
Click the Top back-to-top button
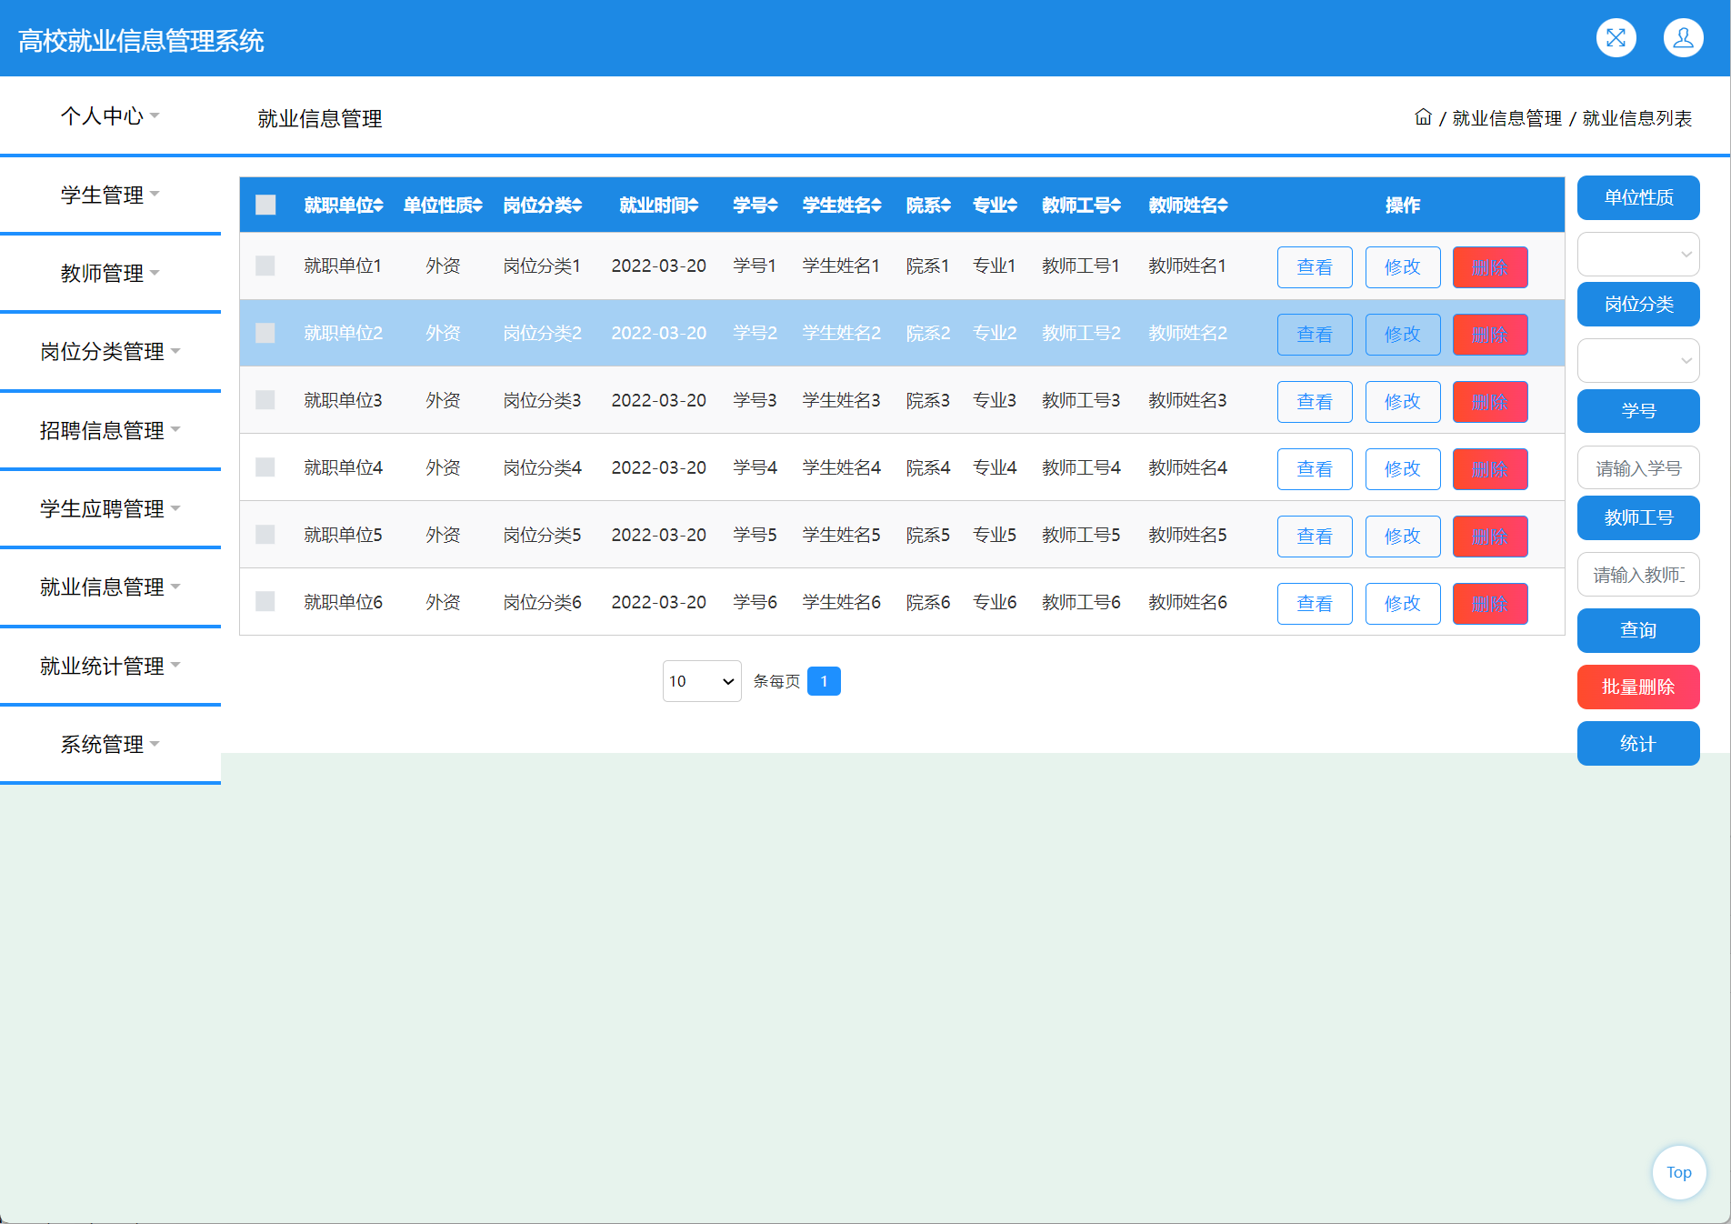1678,1172
